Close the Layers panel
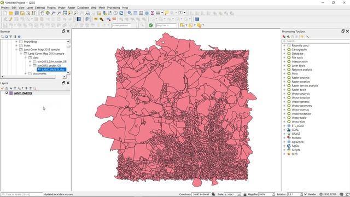Screen dimensions: 350x197 [x=68, y=83]
